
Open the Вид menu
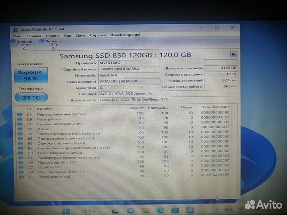[x=68, y=35]
